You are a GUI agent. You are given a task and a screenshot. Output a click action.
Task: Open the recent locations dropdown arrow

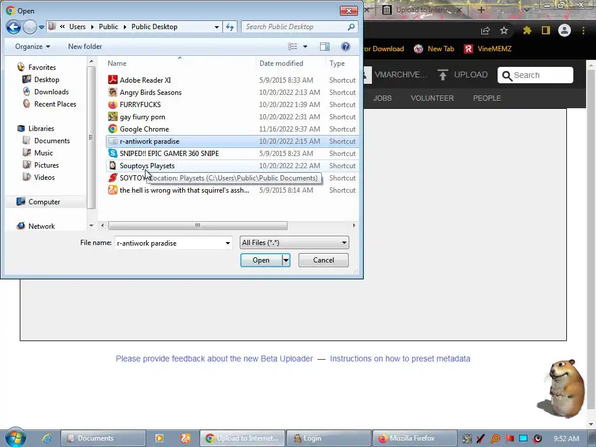tap(41, 27)
